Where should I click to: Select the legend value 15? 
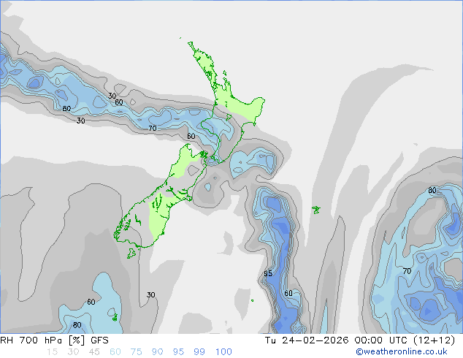tap(52, 352)
